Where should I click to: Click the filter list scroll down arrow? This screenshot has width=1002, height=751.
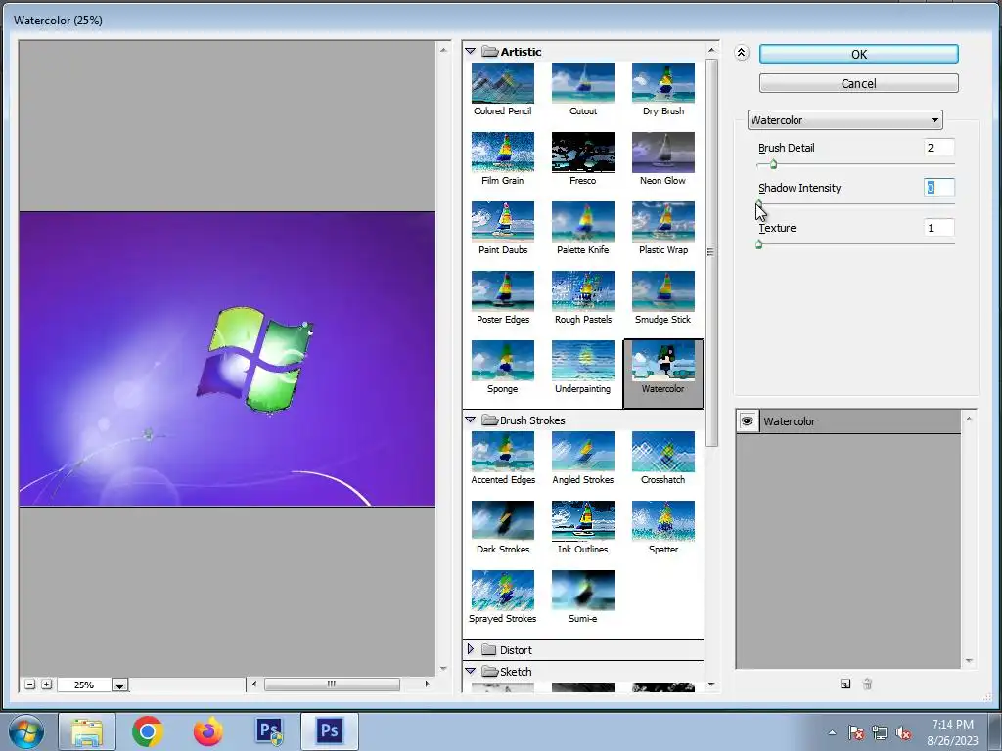click(x=711, y=685)
